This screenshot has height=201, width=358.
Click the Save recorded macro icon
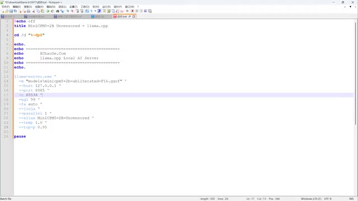(x=150, y=11)
